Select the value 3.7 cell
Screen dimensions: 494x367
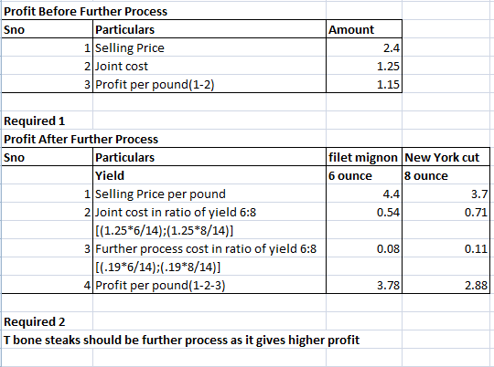(446, 194)
